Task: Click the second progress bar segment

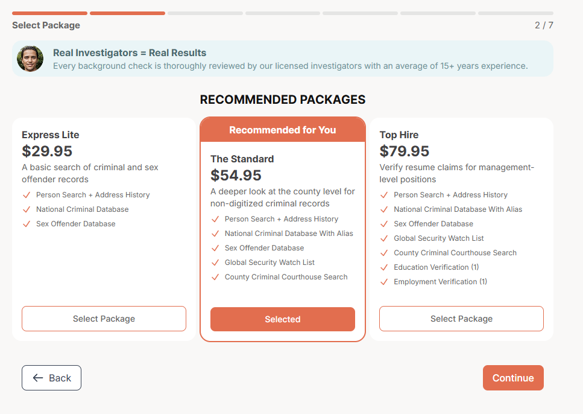Action: point(127,13)
